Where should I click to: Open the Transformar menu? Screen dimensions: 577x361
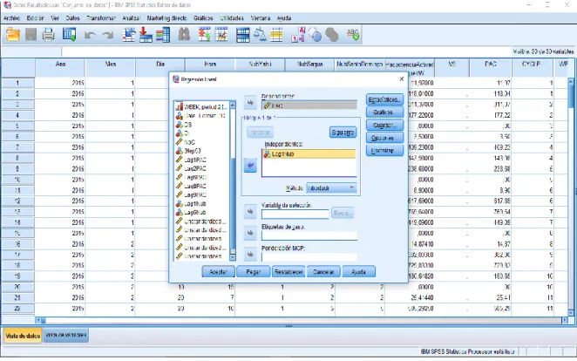point(101,18)
